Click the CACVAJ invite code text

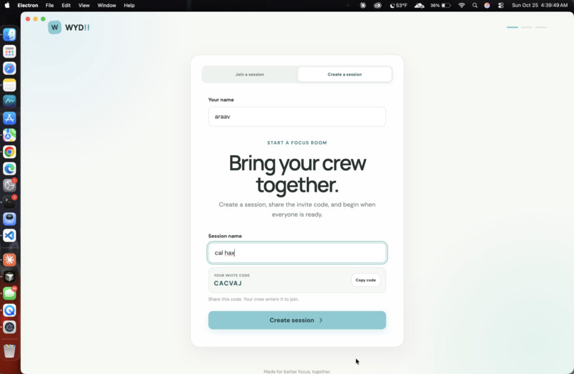(x=228, y=283)
